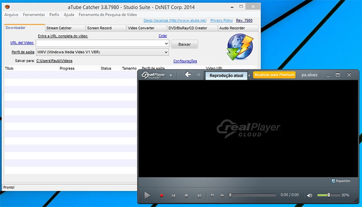
Task: Click the 50% volume value in RealPlayer
Action: (x=345, y=195)
